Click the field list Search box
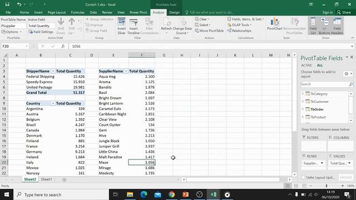 (x=324, y=84)
